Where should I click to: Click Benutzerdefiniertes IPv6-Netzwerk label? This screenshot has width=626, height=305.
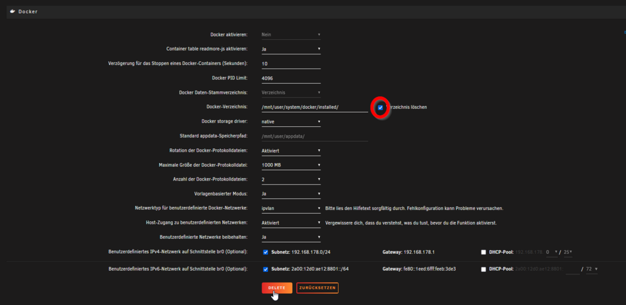tap(178, 269)
